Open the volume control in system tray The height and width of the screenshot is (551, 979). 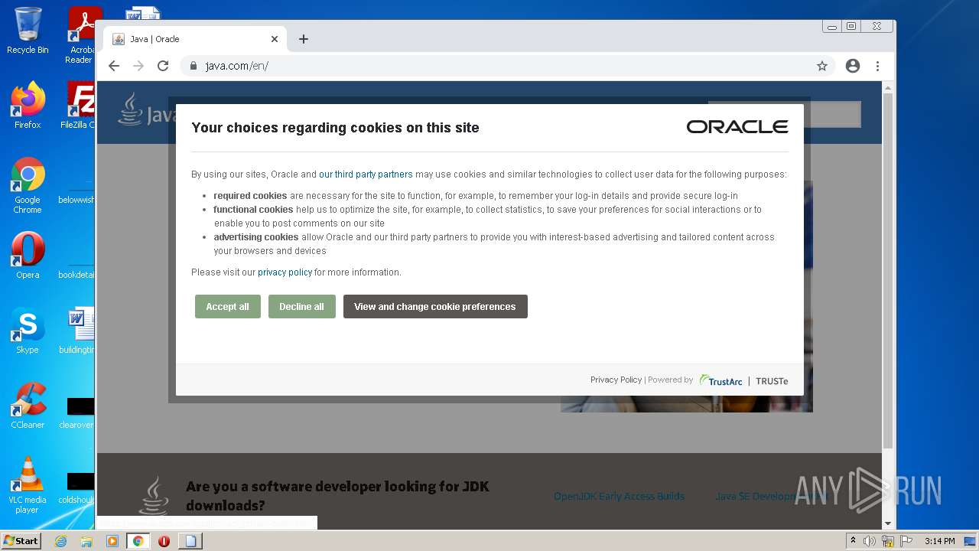[x=870, y=541]
